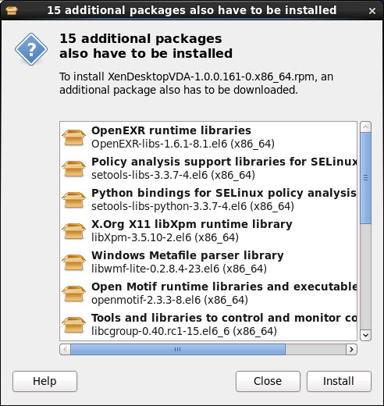Click the package icon beside Windows Metafile parser library

coord(73,262)
